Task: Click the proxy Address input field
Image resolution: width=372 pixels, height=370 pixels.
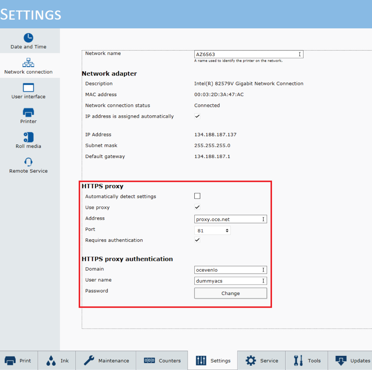Action: point(228,219)
